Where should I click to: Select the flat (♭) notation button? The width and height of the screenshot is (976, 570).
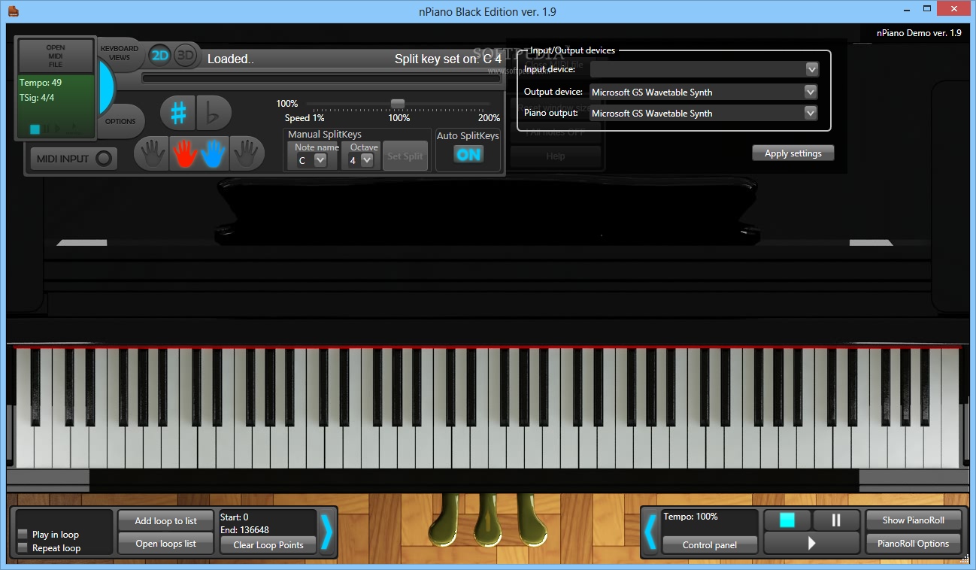pyautogui.click(x=214, y=113)
